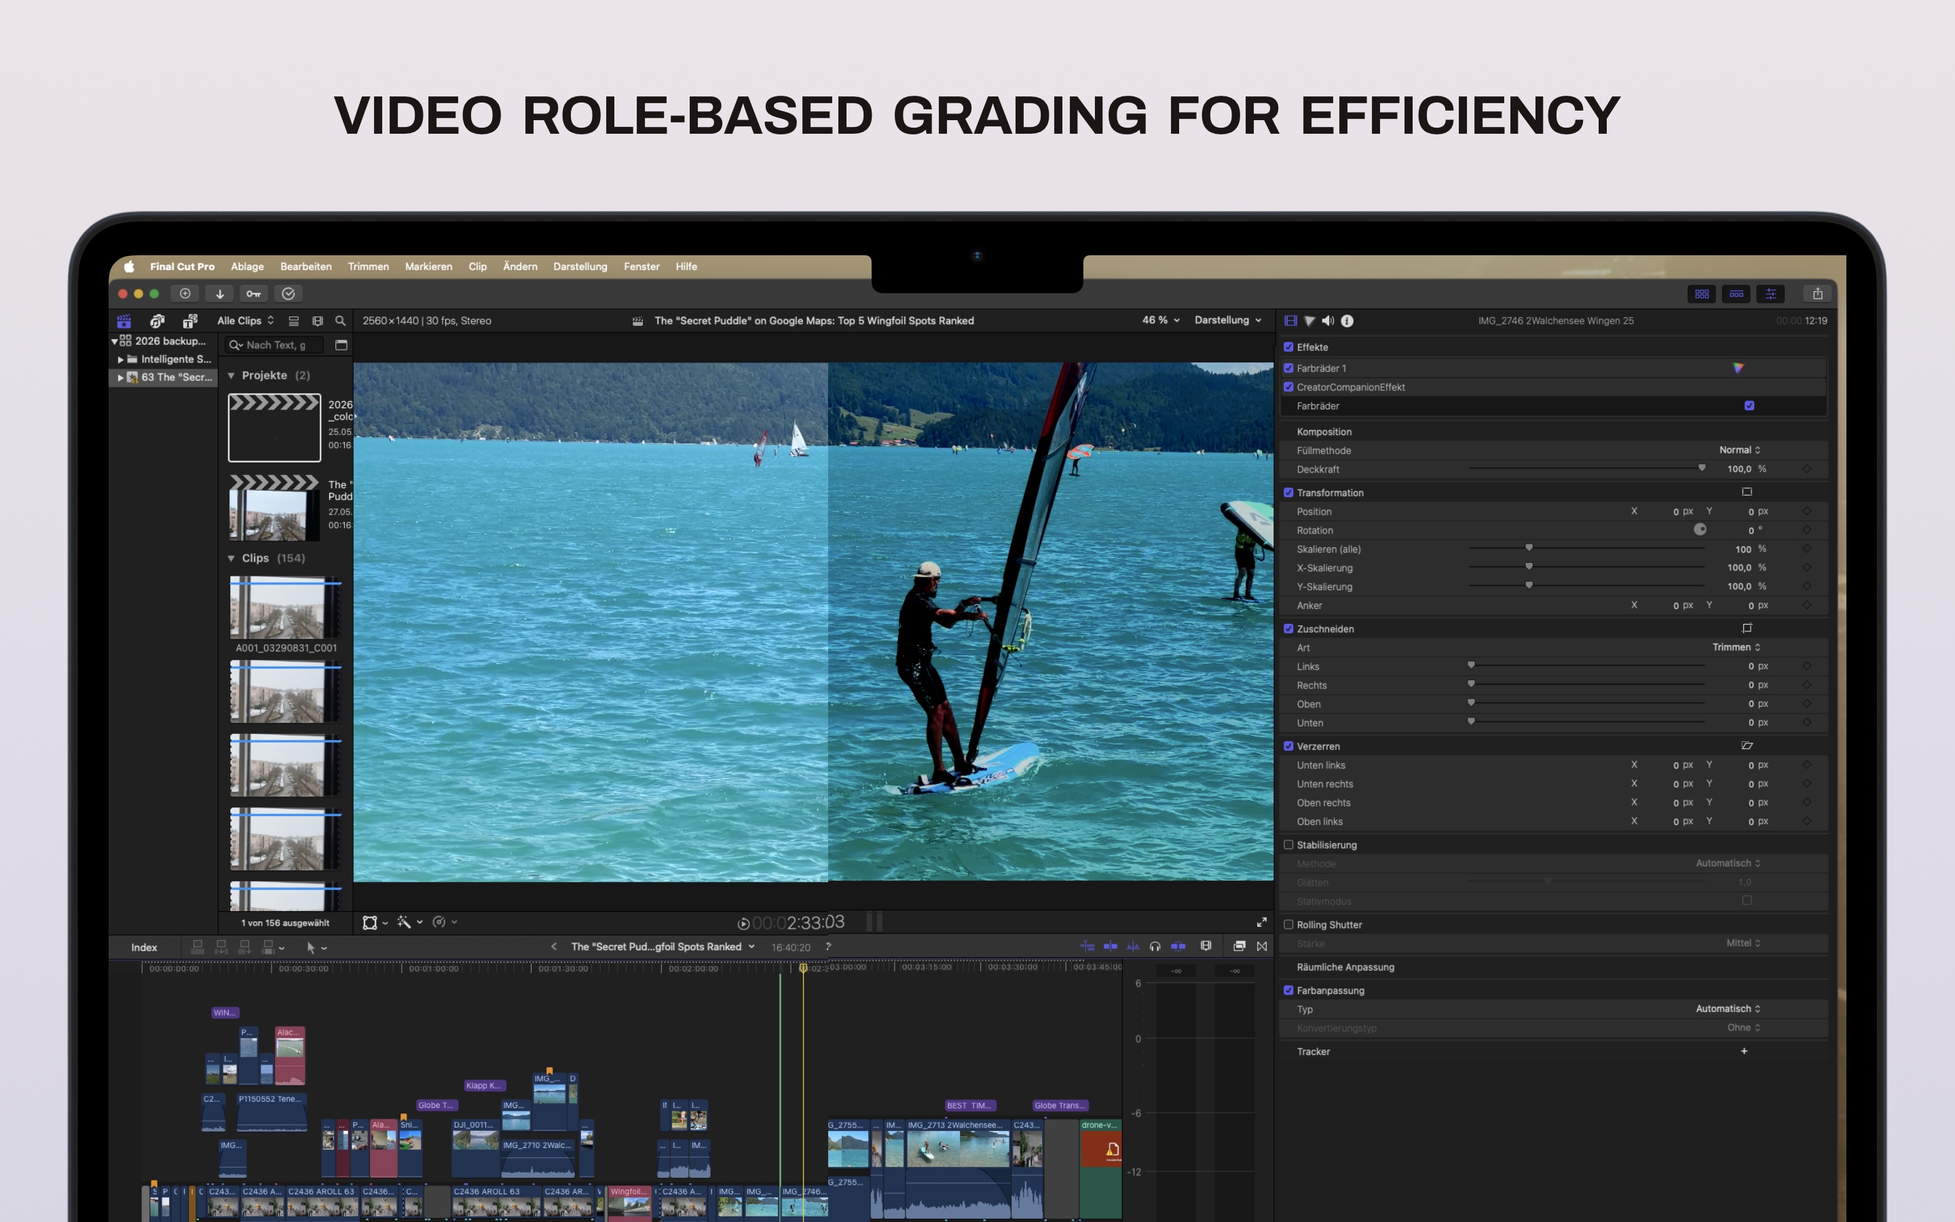1955x1222 pixels.
Task: Switch to the video inspector icon
Action: tap(1290, 321)
